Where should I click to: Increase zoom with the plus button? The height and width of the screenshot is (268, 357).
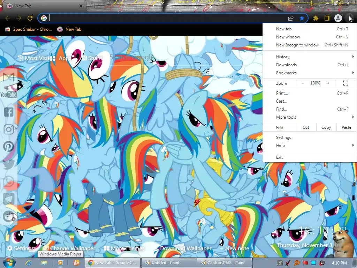(x=328, y=83)
